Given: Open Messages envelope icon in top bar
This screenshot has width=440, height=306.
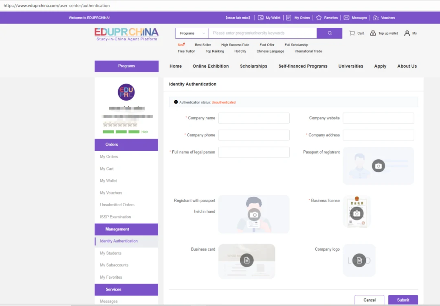Looking at the screenshot, I should [x=346, y=18].
